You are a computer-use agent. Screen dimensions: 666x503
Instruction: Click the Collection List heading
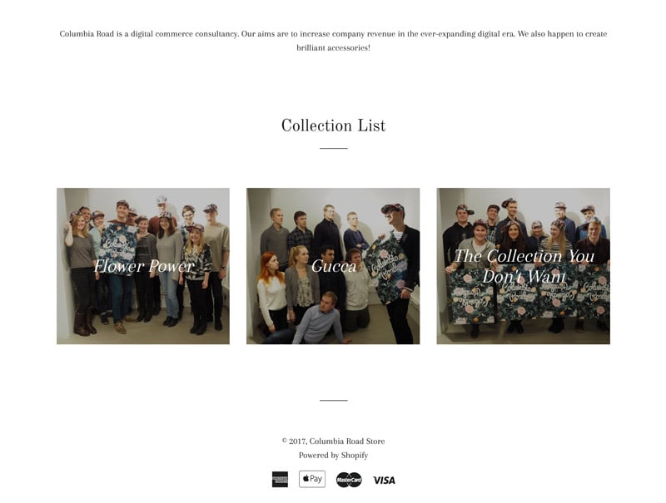coord(334,126)
